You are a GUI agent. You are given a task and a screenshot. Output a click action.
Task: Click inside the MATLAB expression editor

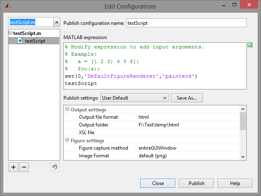155,66
